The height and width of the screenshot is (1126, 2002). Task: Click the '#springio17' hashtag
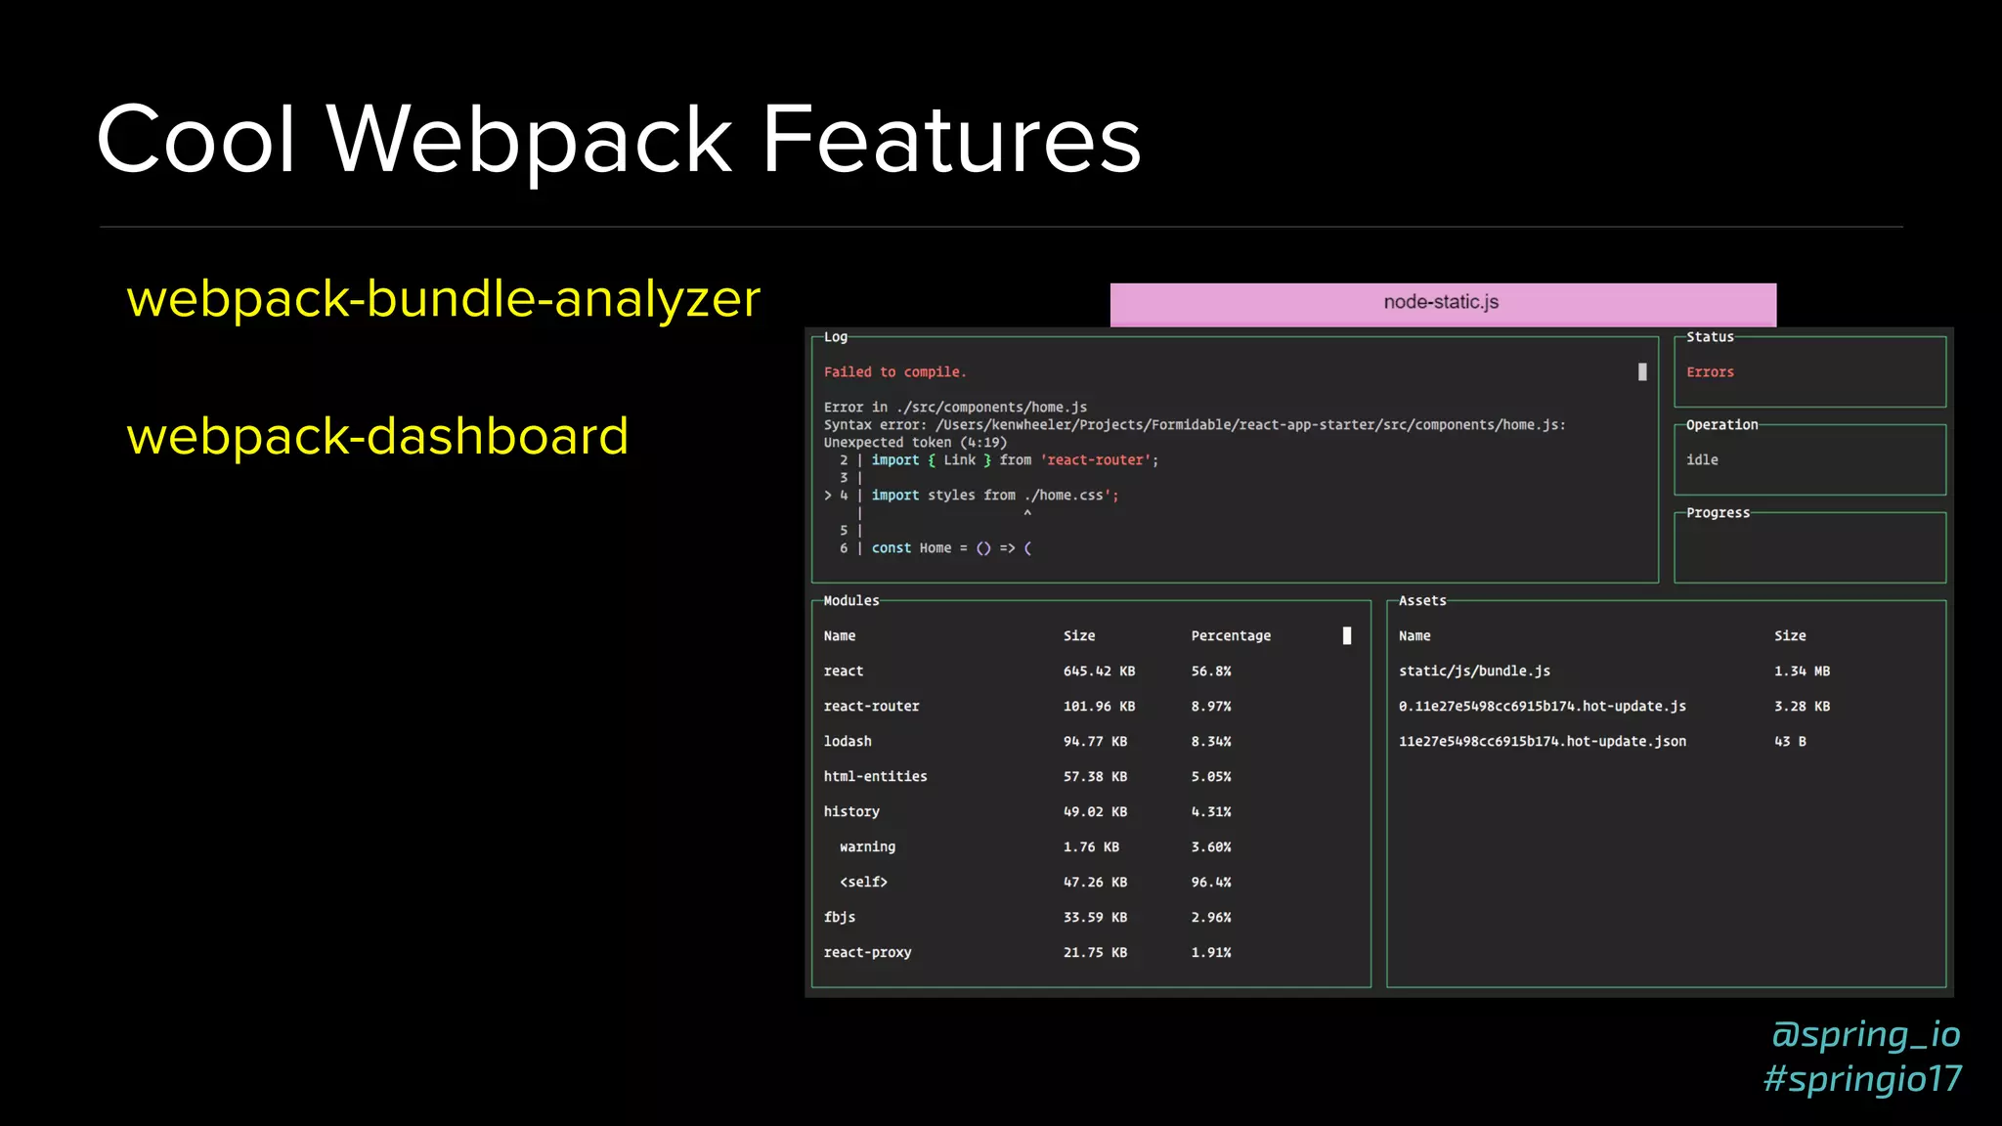click(x=1862, y=1079)
